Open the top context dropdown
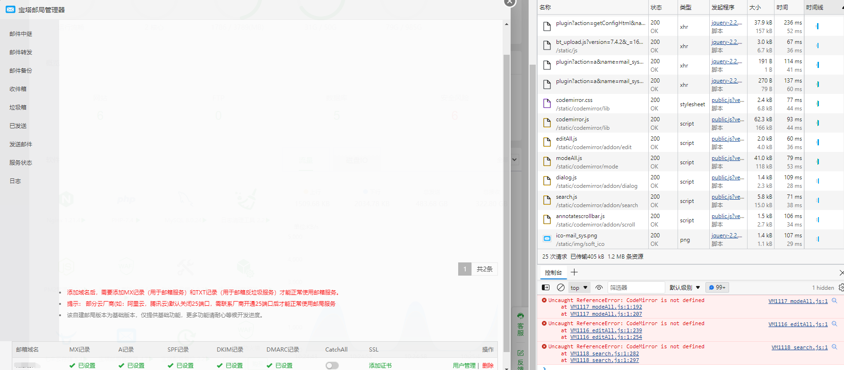 [579, 287]
